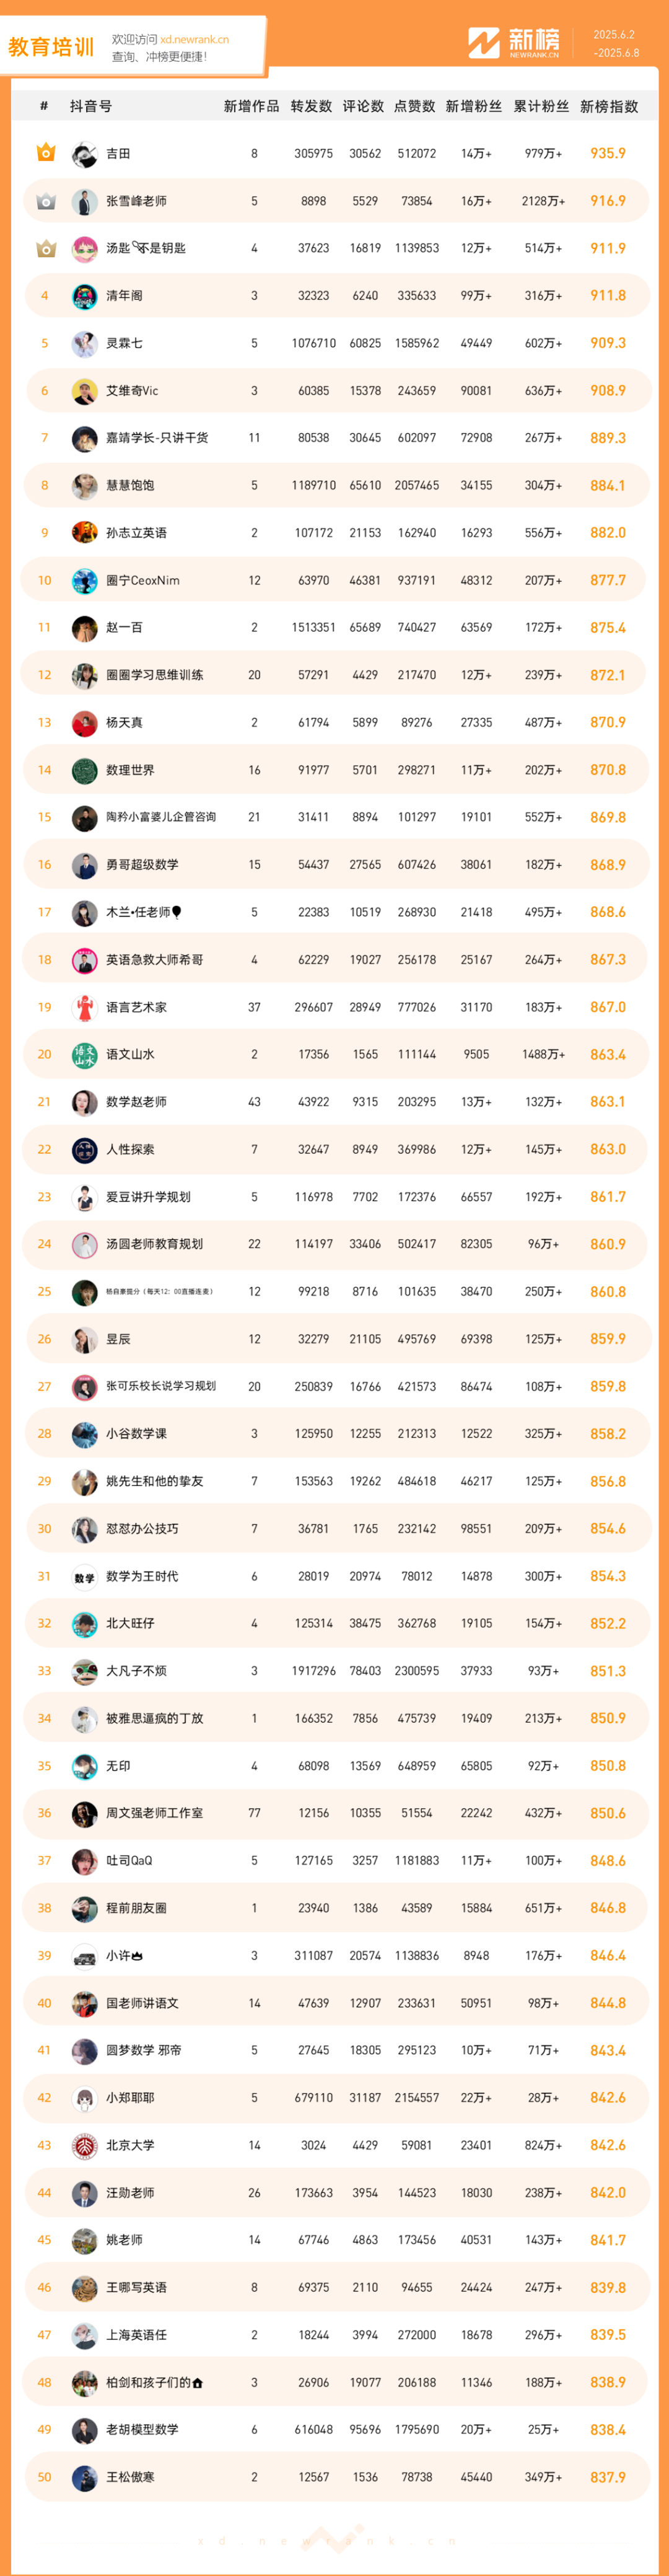Viewport: 669px width, 2576px height.
Task: Click the 935.9 index score
Action: point(608,154)
